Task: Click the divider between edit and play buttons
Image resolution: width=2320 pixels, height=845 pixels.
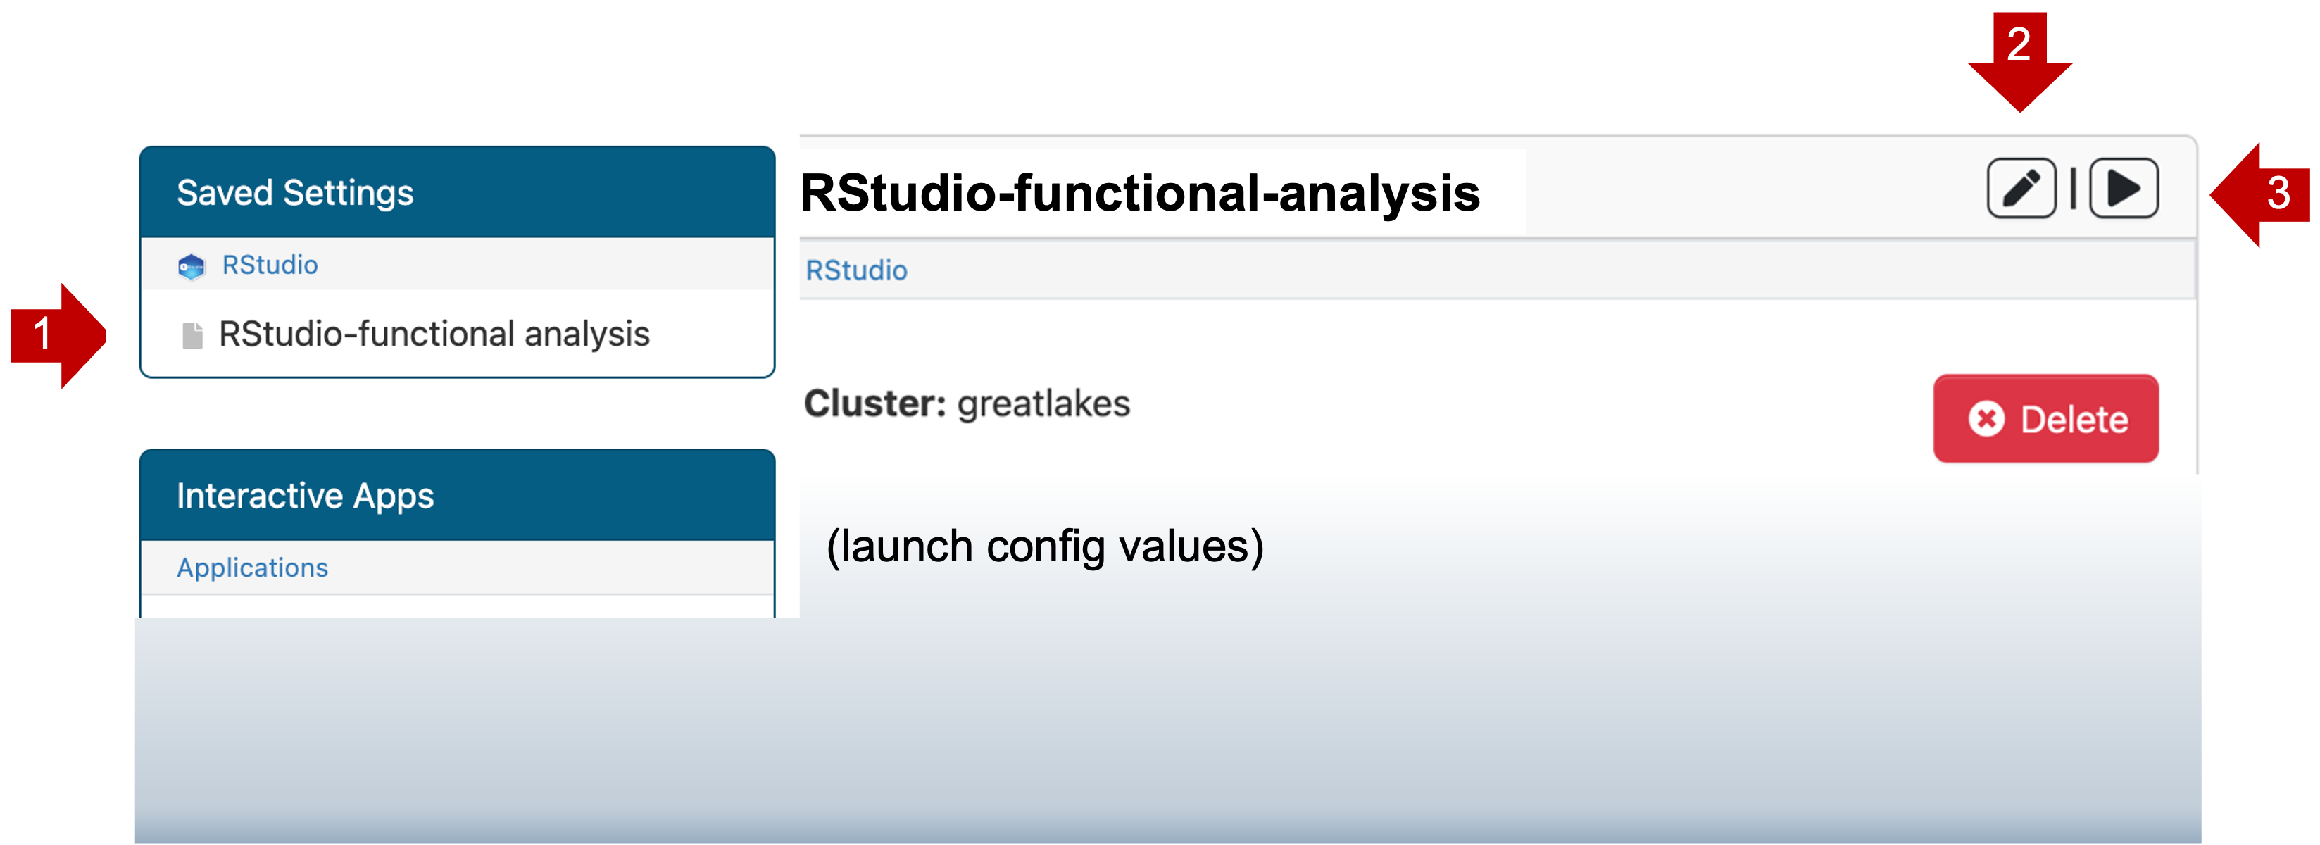Action: point(2072,188)
